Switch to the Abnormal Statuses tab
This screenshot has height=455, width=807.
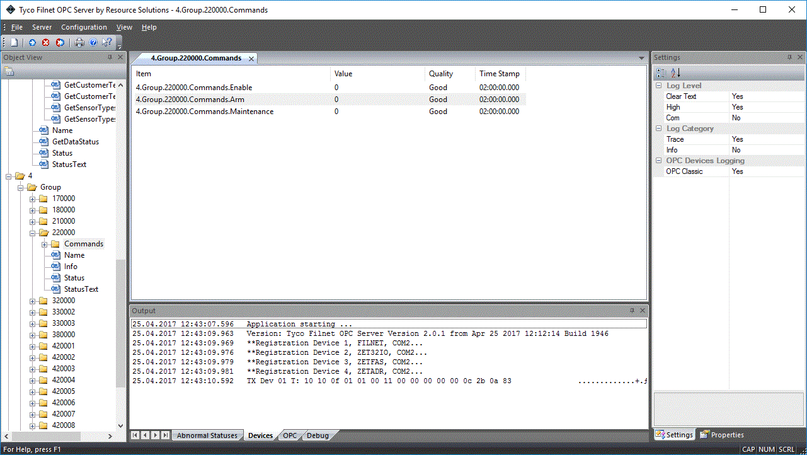(207, 435)
